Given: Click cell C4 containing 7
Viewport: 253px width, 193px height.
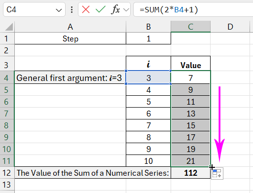Looking at the screenshot, I should pyautogui.click(x=190, y=77).
